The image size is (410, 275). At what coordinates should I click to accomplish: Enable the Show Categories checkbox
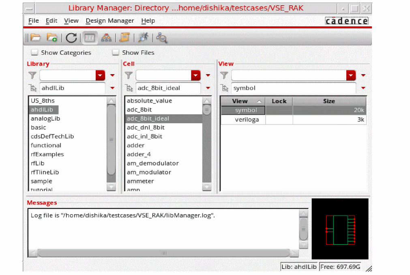pyautogui.click(x=35, y=52)
